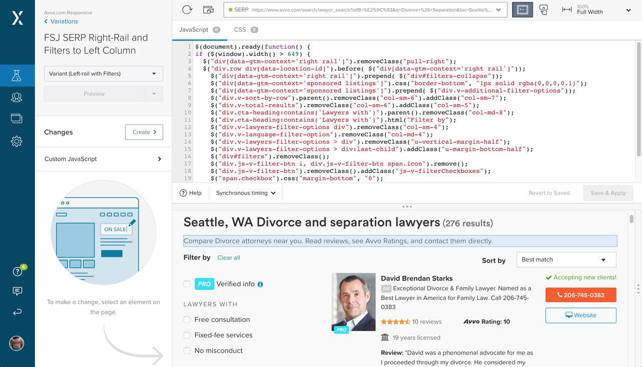The image size is (642, 367).
Task: Reload the page with the refresh icon
Action: pos(187,10)
